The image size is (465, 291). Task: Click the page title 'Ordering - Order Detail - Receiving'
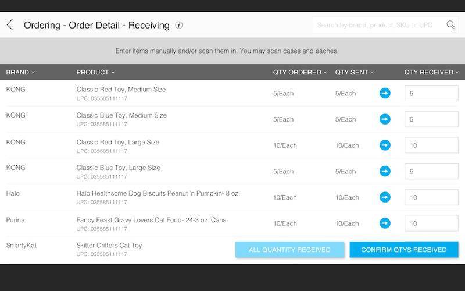[x=96, y=25]
